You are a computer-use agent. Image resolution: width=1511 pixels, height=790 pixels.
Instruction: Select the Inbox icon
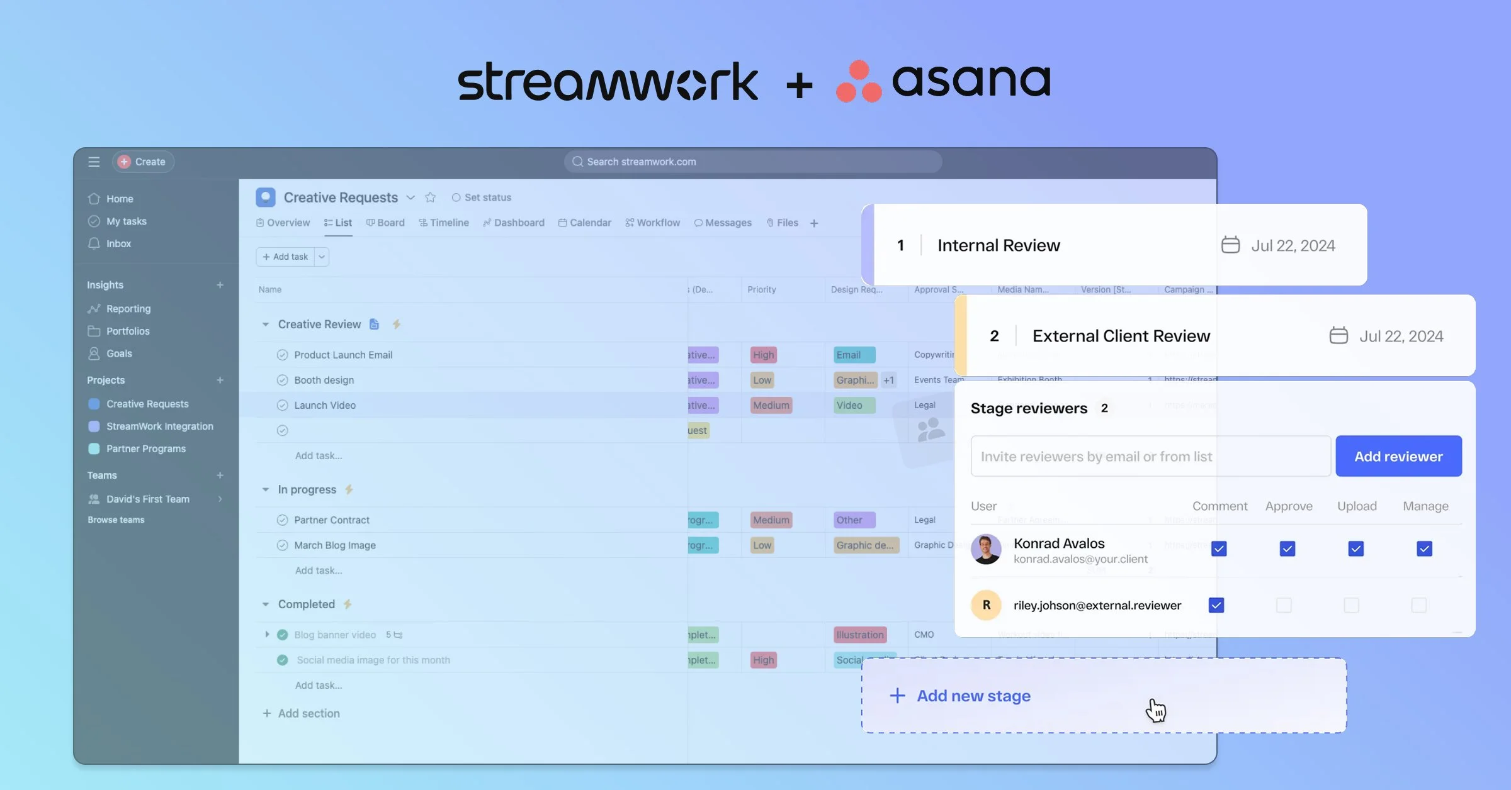93,243
